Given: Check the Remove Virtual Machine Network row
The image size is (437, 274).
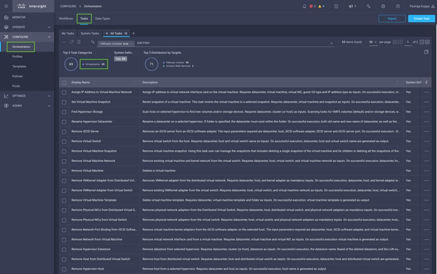Looking at the screenshot, I should 64,161.
